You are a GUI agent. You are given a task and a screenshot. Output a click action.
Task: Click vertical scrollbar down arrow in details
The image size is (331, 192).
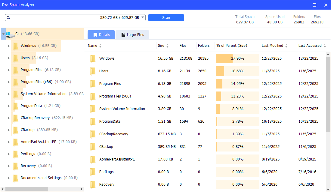coord(328,189)
